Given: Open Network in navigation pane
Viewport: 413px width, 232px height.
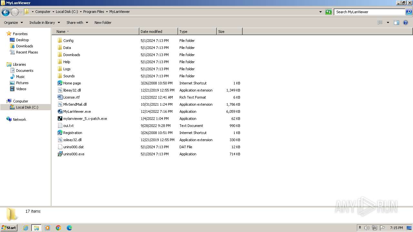Looking at the screenshot, I should pyautogui.click(x=19, y=120).
